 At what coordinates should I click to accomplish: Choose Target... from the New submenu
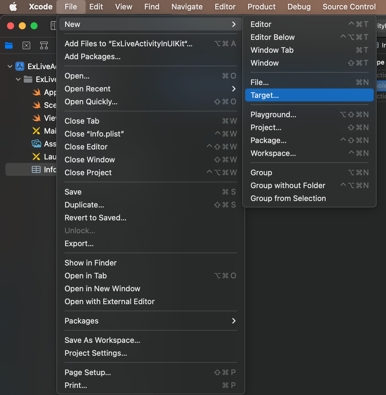point(309,95)
